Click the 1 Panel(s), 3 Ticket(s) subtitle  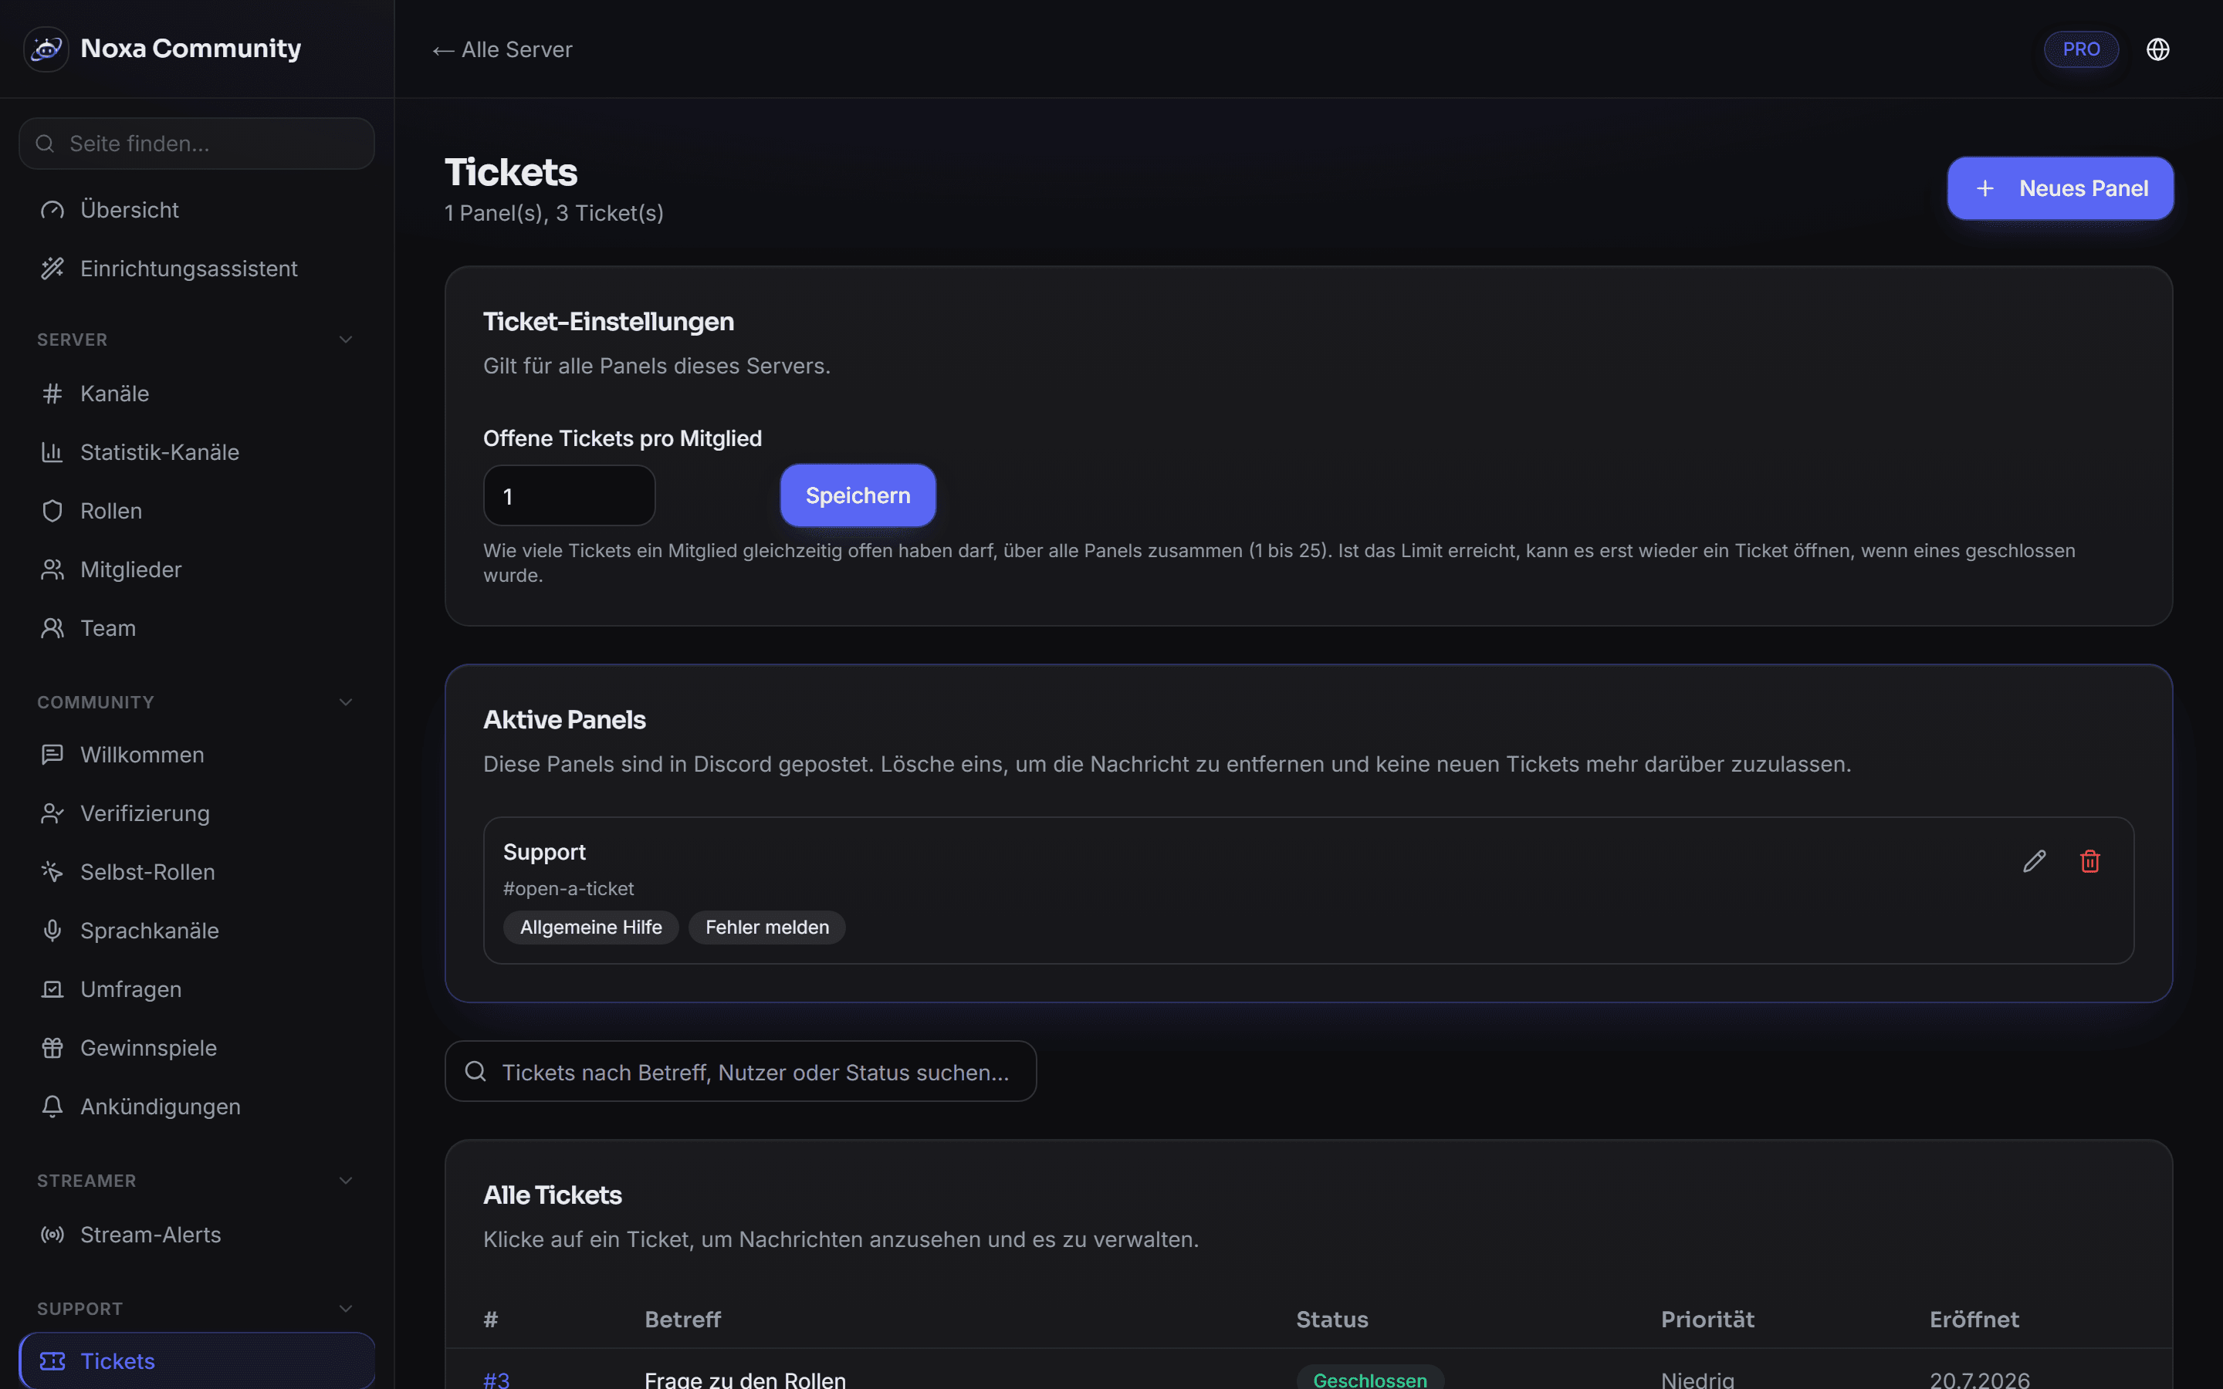pyautogui.click(x=554, y=213)
